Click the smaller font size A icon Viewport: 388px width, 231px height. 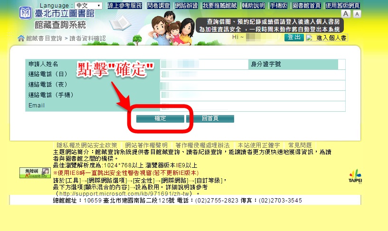357,14
